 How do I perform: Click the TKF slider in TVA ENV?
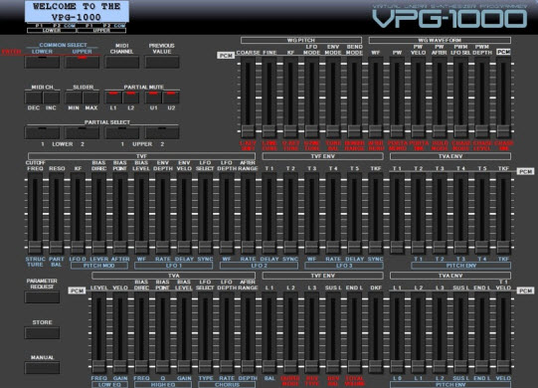pos(503,213)
